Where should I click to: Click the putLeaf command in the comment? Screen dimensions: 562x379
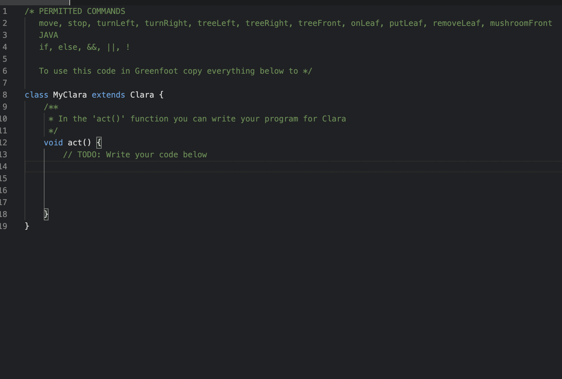coord(406,23)
